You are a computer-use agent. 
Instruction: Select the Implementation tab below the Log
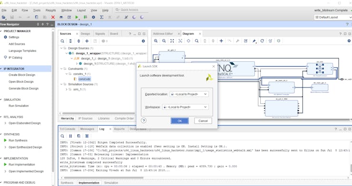pyautogui.click(x=89, y=183)
